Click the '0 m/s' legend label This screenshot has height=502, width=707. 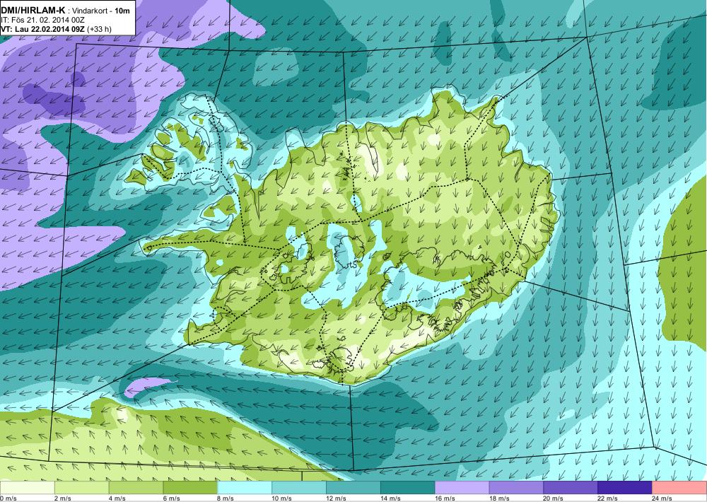click(x=8, y=498)
